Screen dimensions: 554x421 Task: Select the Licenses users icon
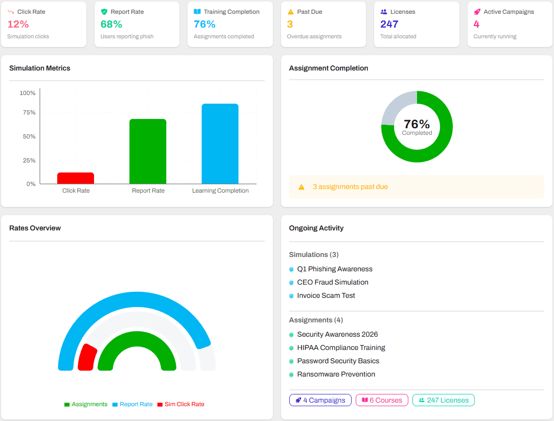pos(383,11)
